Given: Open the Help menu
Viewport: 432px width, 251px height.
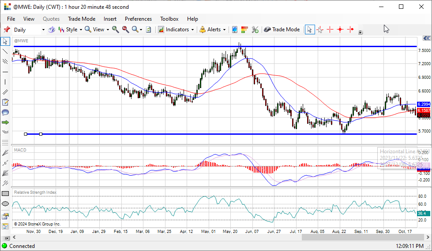Looking at the screenshot, I should coord(192,19).
